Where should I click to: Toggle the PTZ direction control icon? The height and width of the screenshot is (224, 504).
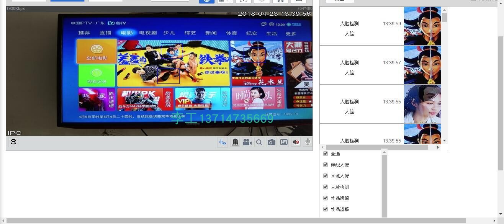(223, 142)
